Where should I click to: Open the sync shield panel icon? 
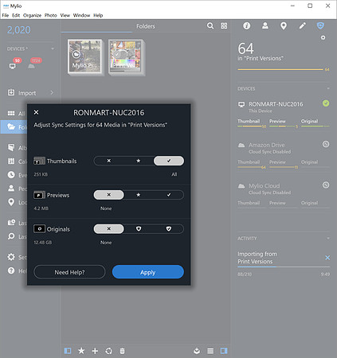(x=320, y=25)
